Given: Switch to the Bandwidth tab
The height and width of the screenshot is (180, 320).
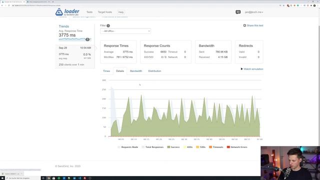Looking at the screenshot, I should coord(136,71).
